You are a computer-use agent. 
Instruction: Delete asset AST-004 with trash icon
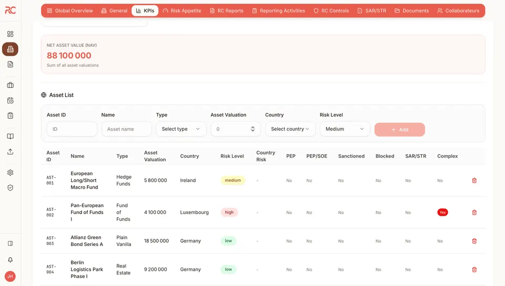474,270
